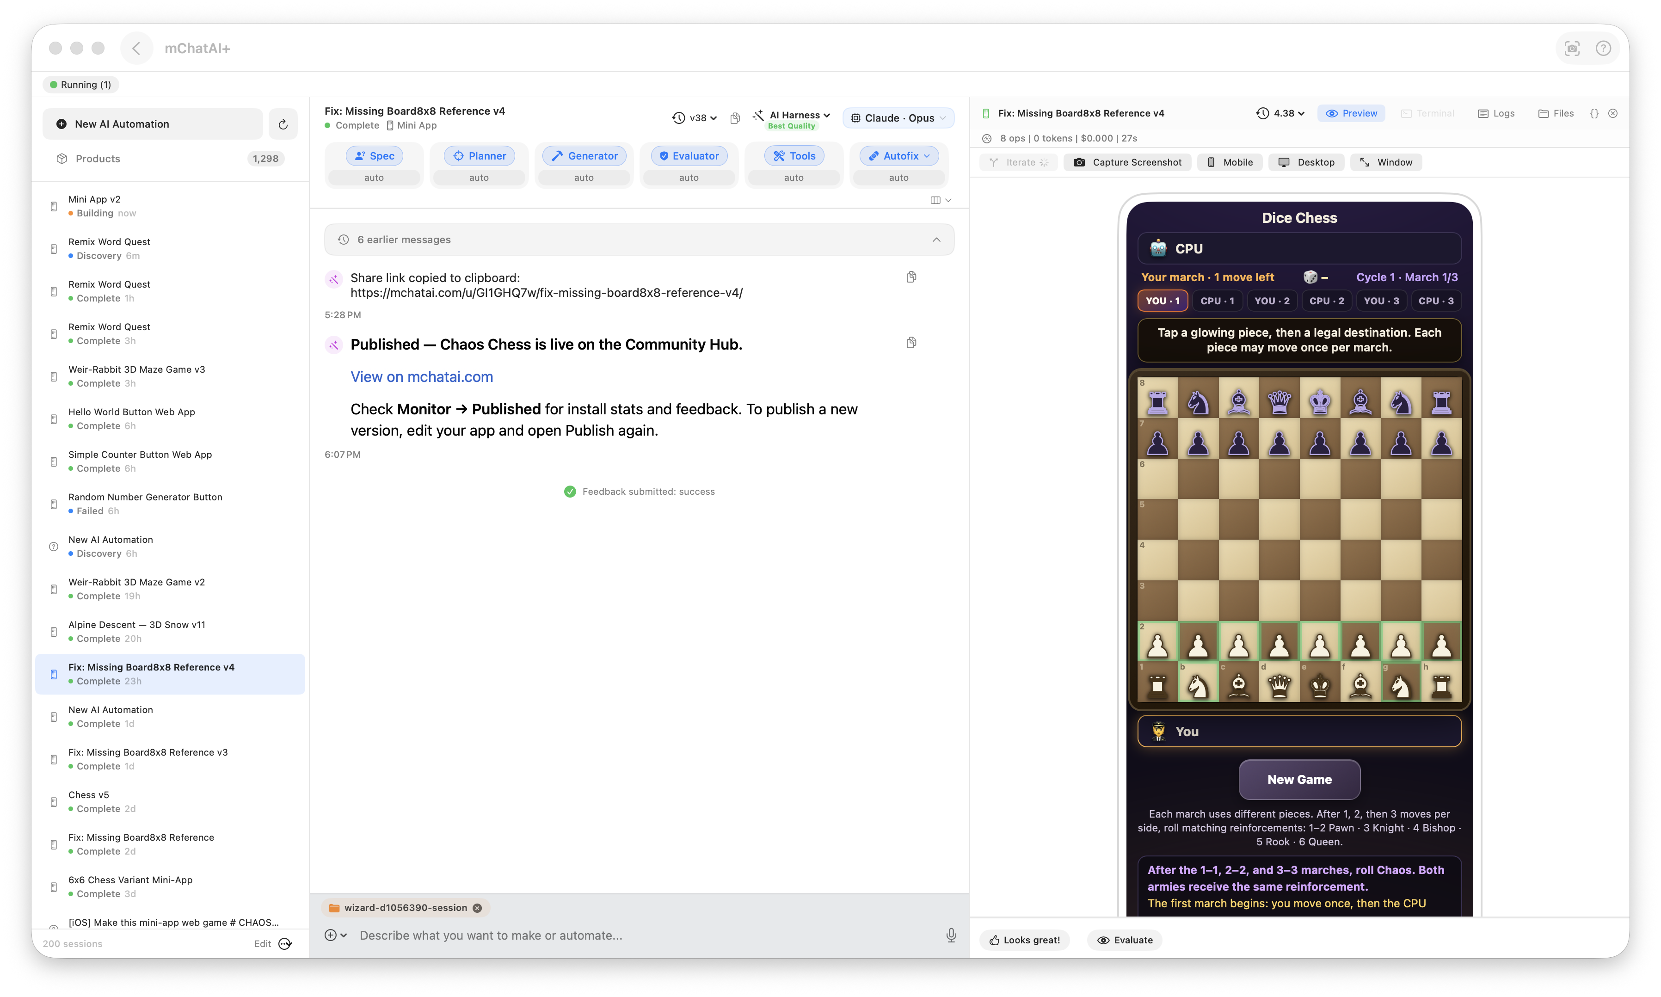Click the white queen on the chess board
Screen dimensions: 1661x997
click(x=1279, y=685)
